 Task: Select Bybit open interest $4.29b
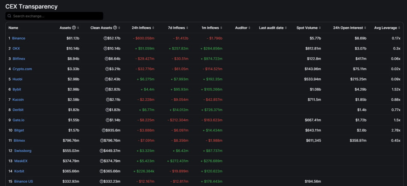[x=361, y=89]
